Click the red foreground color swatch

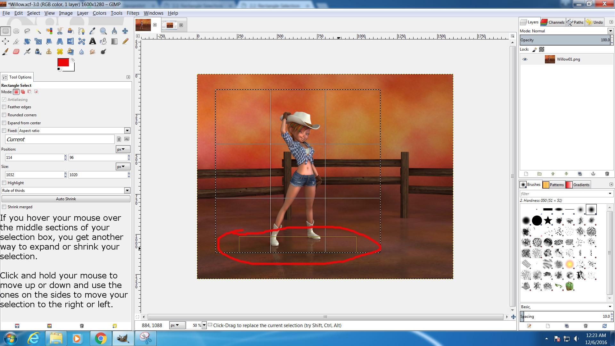[x=63, y=62]
